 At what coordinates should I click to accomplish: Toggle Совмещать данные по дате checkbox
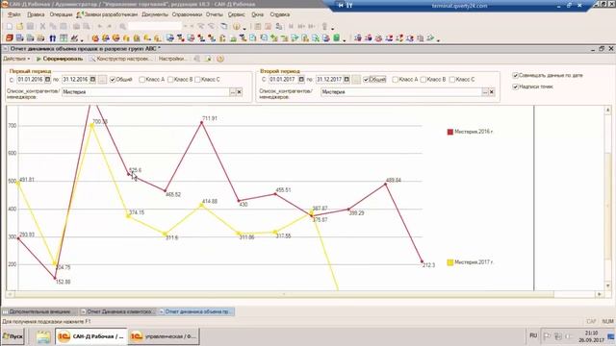point(516,75)
